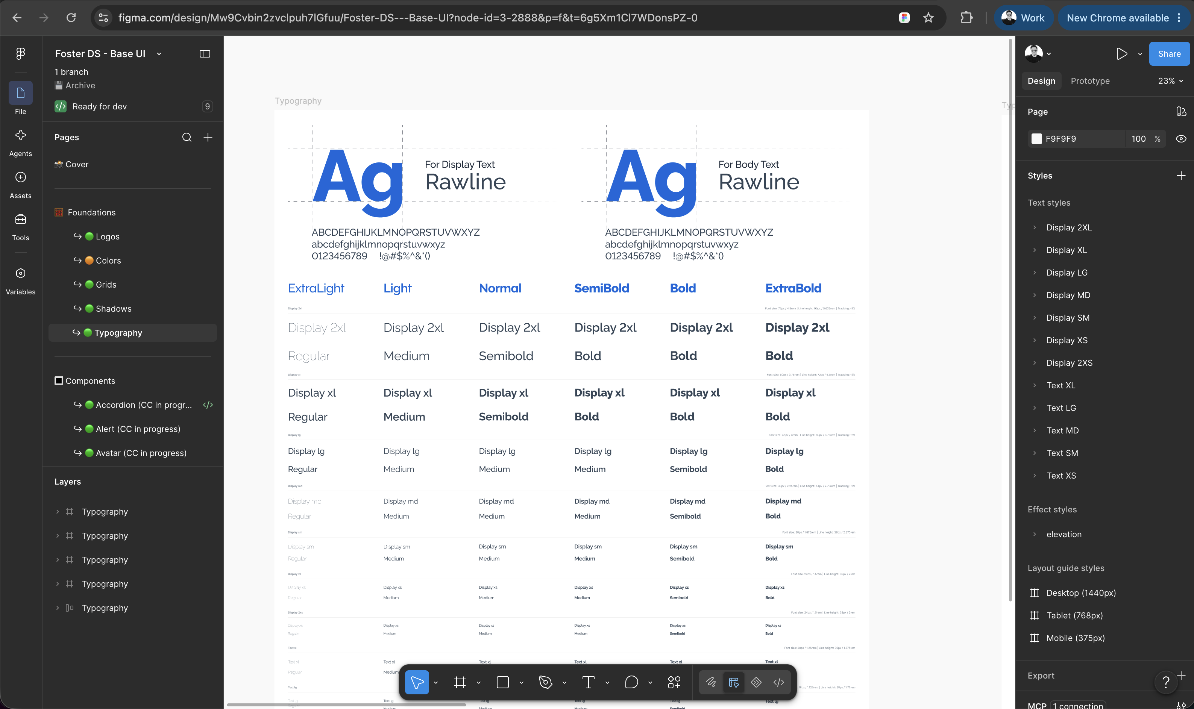
Task: Open page variable color modes icon
Action: point(1181,112)
